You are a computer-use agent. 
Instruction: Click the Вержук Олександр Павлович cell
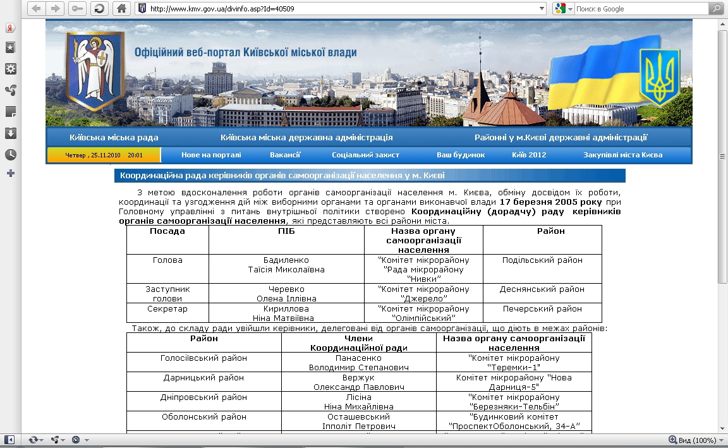(x=359, y=382)
